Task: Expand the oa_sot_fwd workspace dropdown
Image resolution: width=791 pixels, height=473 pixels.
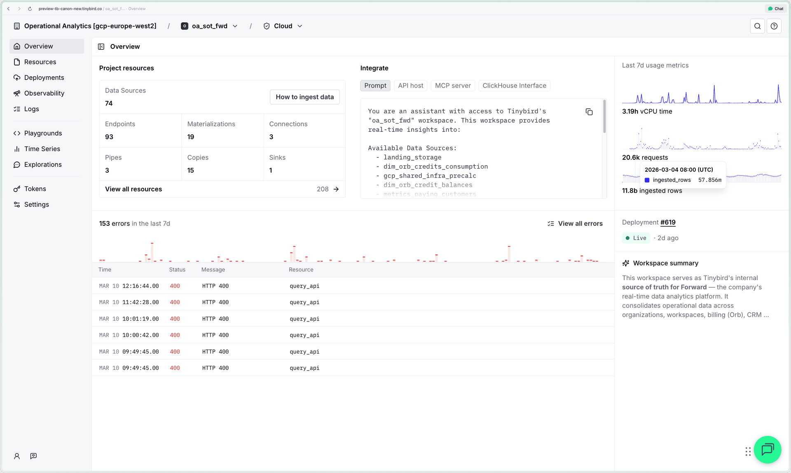Action: (235, 26)
